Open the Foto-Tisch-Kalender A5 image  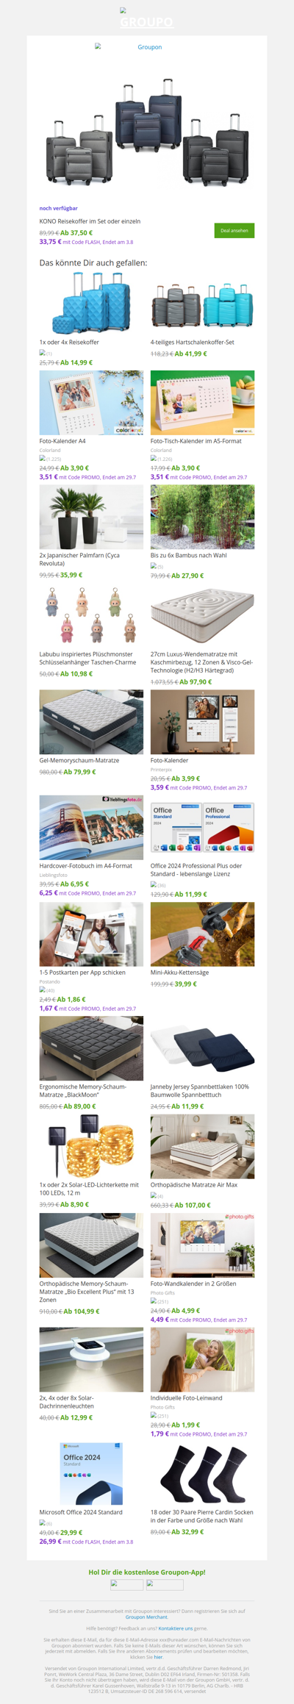(202, 402)
